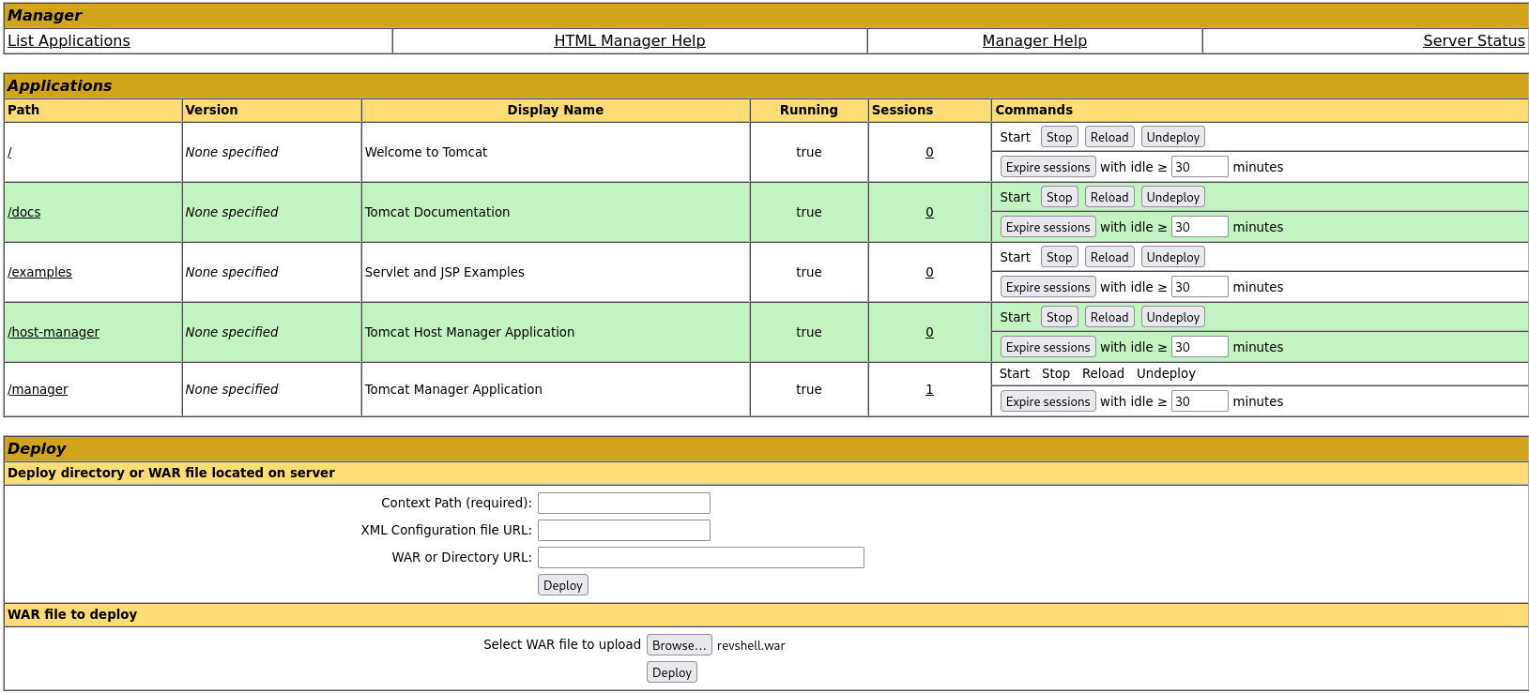Image resolution: width=1529 pixels, height=693 pixels.
Task: Open the root / application path link
Action: [x=9, y=152]
